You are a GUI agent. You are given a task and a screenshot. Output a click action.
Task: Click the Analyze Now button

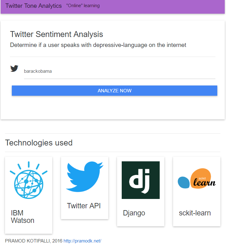pos(115,91)
